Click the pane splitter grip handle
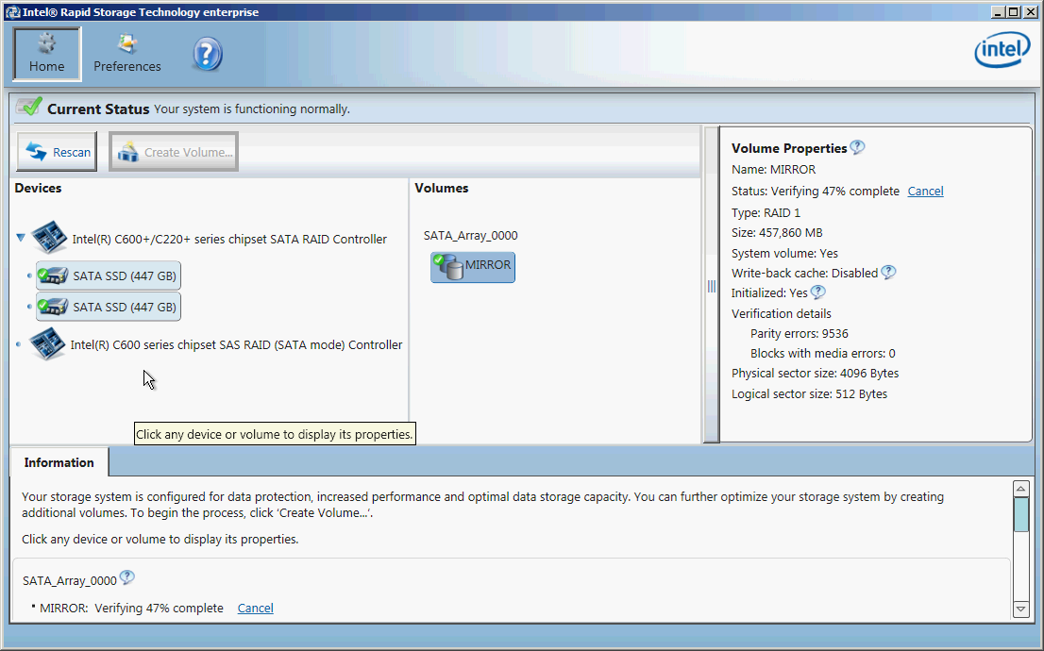The image size is (1044, 651). click(711, 286)
